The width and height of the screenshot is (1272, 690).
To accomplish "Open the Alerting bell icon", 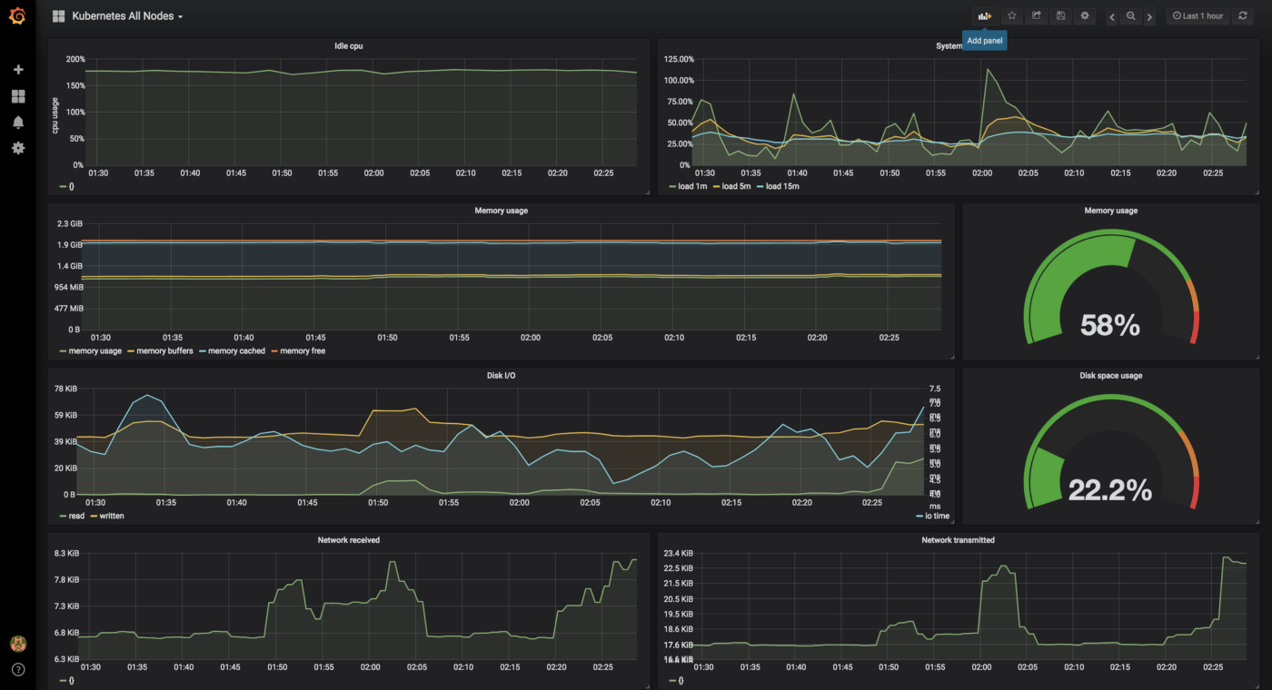I will [x=18, y=123].
